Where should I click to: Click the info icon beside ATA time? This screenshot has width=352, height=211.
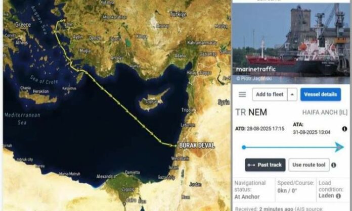click(344, 129)
